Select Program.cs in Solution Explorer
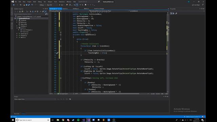 pyautogui.click(x=24, y=36)
